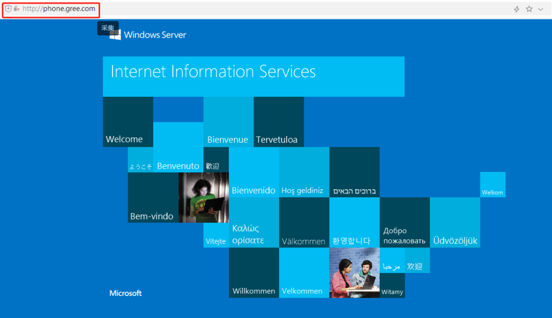Click the 歡迎 traditional Chinese tile
Image resolution: width=552 pixels, height=318 pixels.
click(216, 160)
